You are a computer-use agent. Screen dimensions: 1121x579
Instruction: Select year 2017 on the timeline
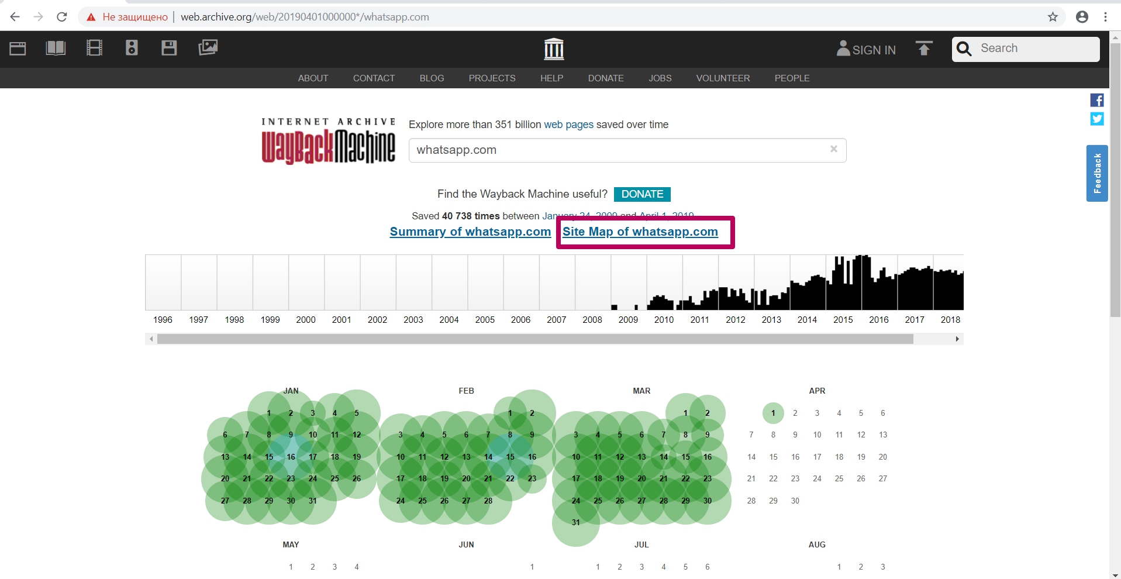[915, 319]
